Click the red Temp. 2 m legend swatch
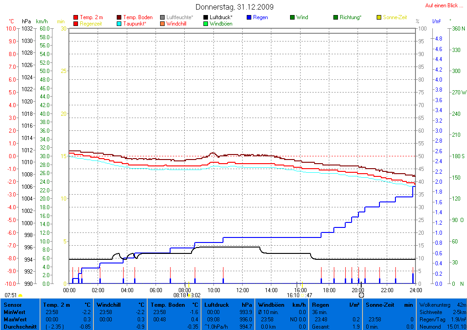The image size is (467, 330). tap(76, 18)
